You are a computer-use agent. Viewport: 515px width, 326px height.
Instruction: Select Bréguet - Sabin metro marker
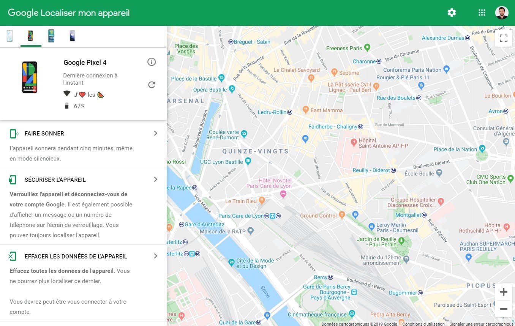pos(231,42)
